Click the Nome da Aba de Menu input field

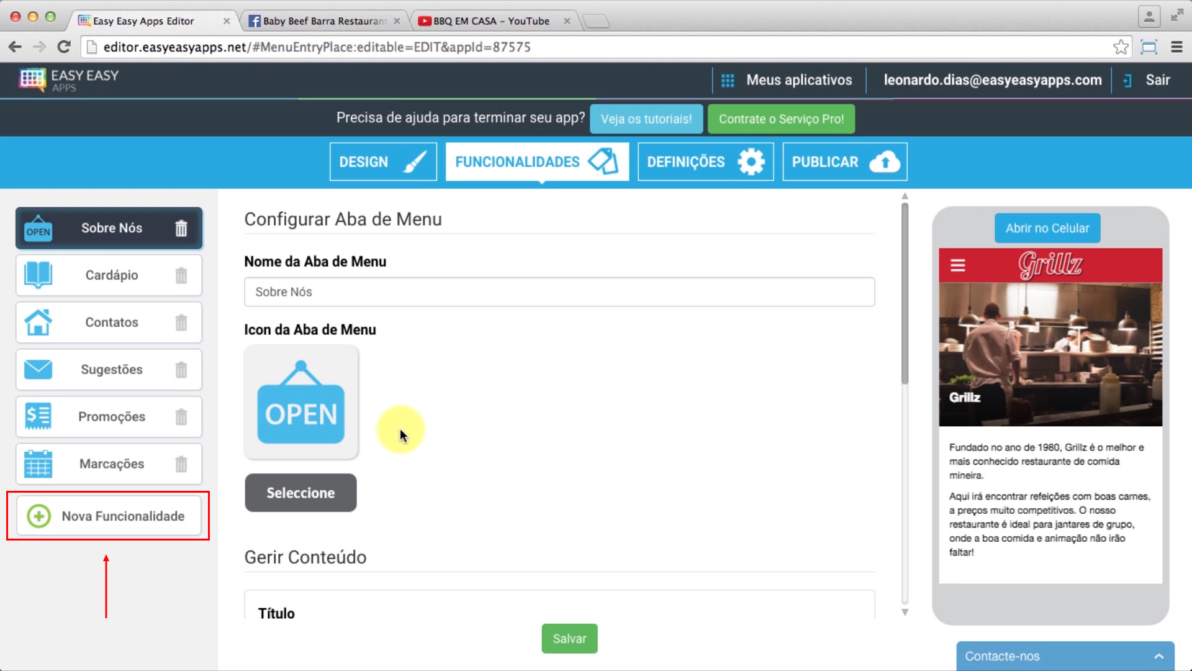(559, 291)
